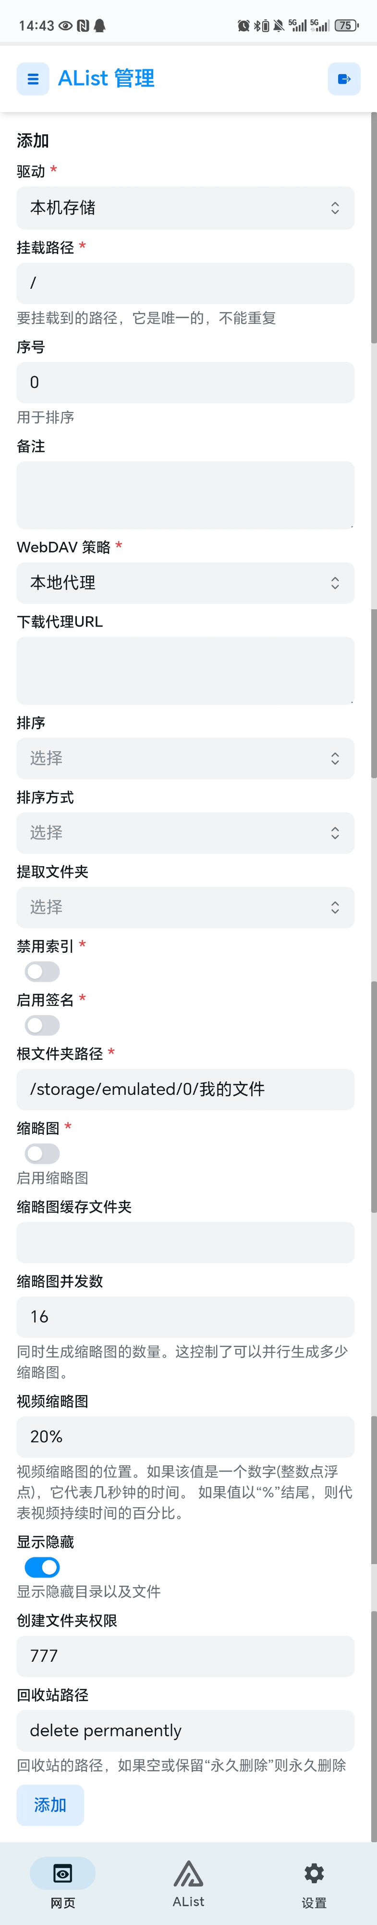Turn on the 缩略图 switch

coord(42,1153)
